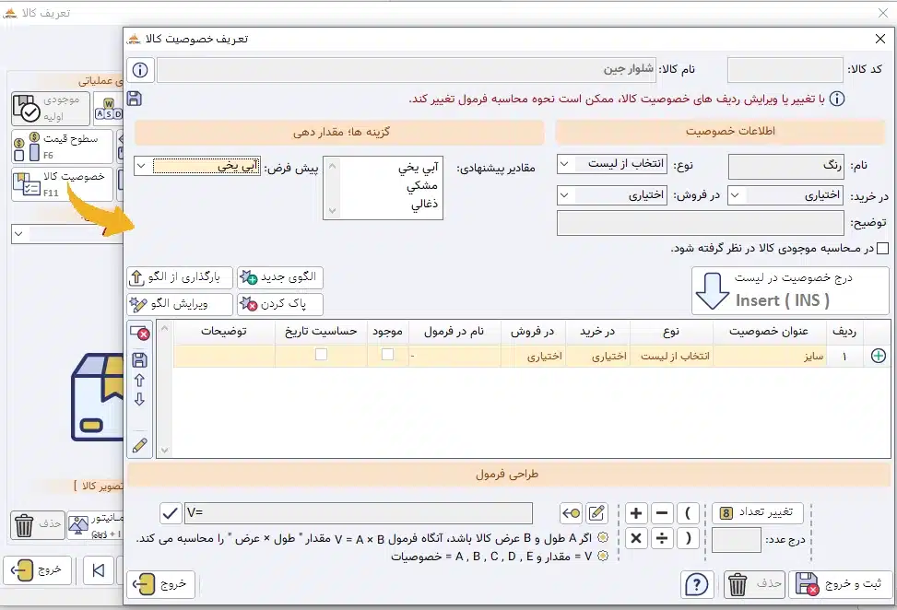Image resolution: width=897 pixels, height=610 pixels.
Task: Click the up arrow of suggested values list
Action: coord(332,166)
